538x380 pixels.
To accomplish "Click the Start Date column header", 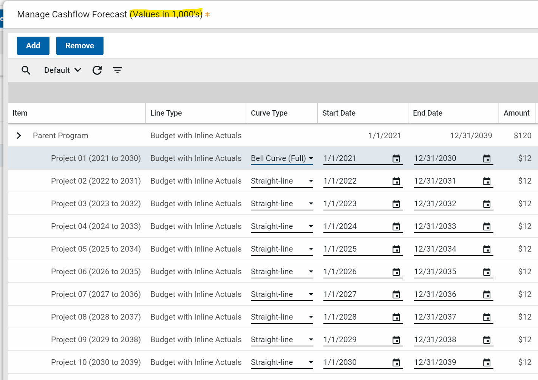I will [x=339, y=113].
